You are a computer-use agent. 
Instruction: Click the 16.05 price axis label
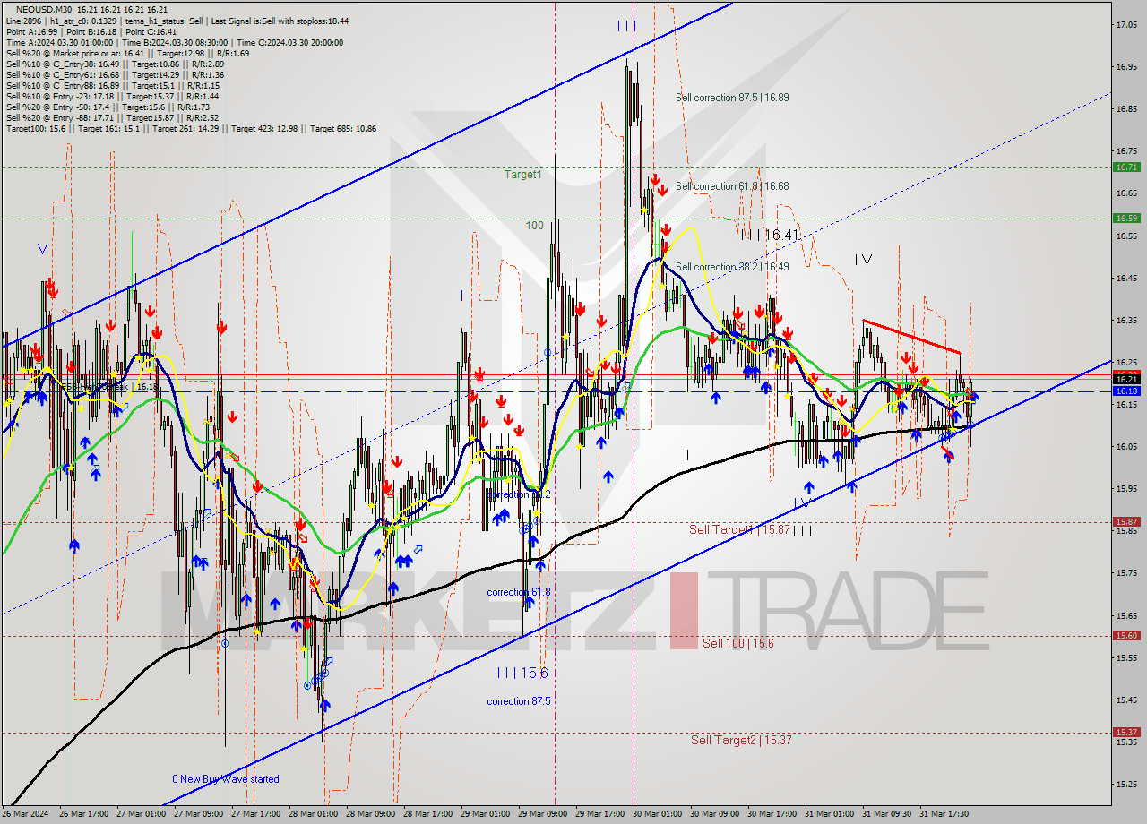click(1127, 446)
